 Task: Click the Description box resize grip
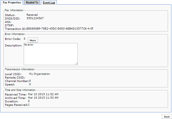click(77, 64)
